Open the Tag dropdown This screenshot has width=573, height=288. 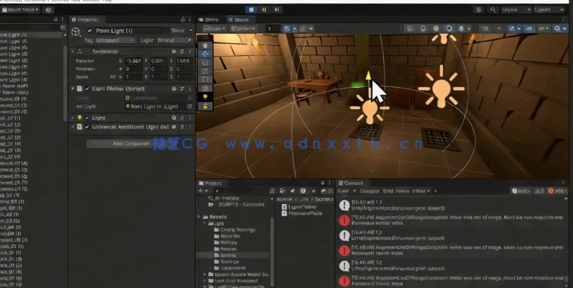tap(116, 40)
